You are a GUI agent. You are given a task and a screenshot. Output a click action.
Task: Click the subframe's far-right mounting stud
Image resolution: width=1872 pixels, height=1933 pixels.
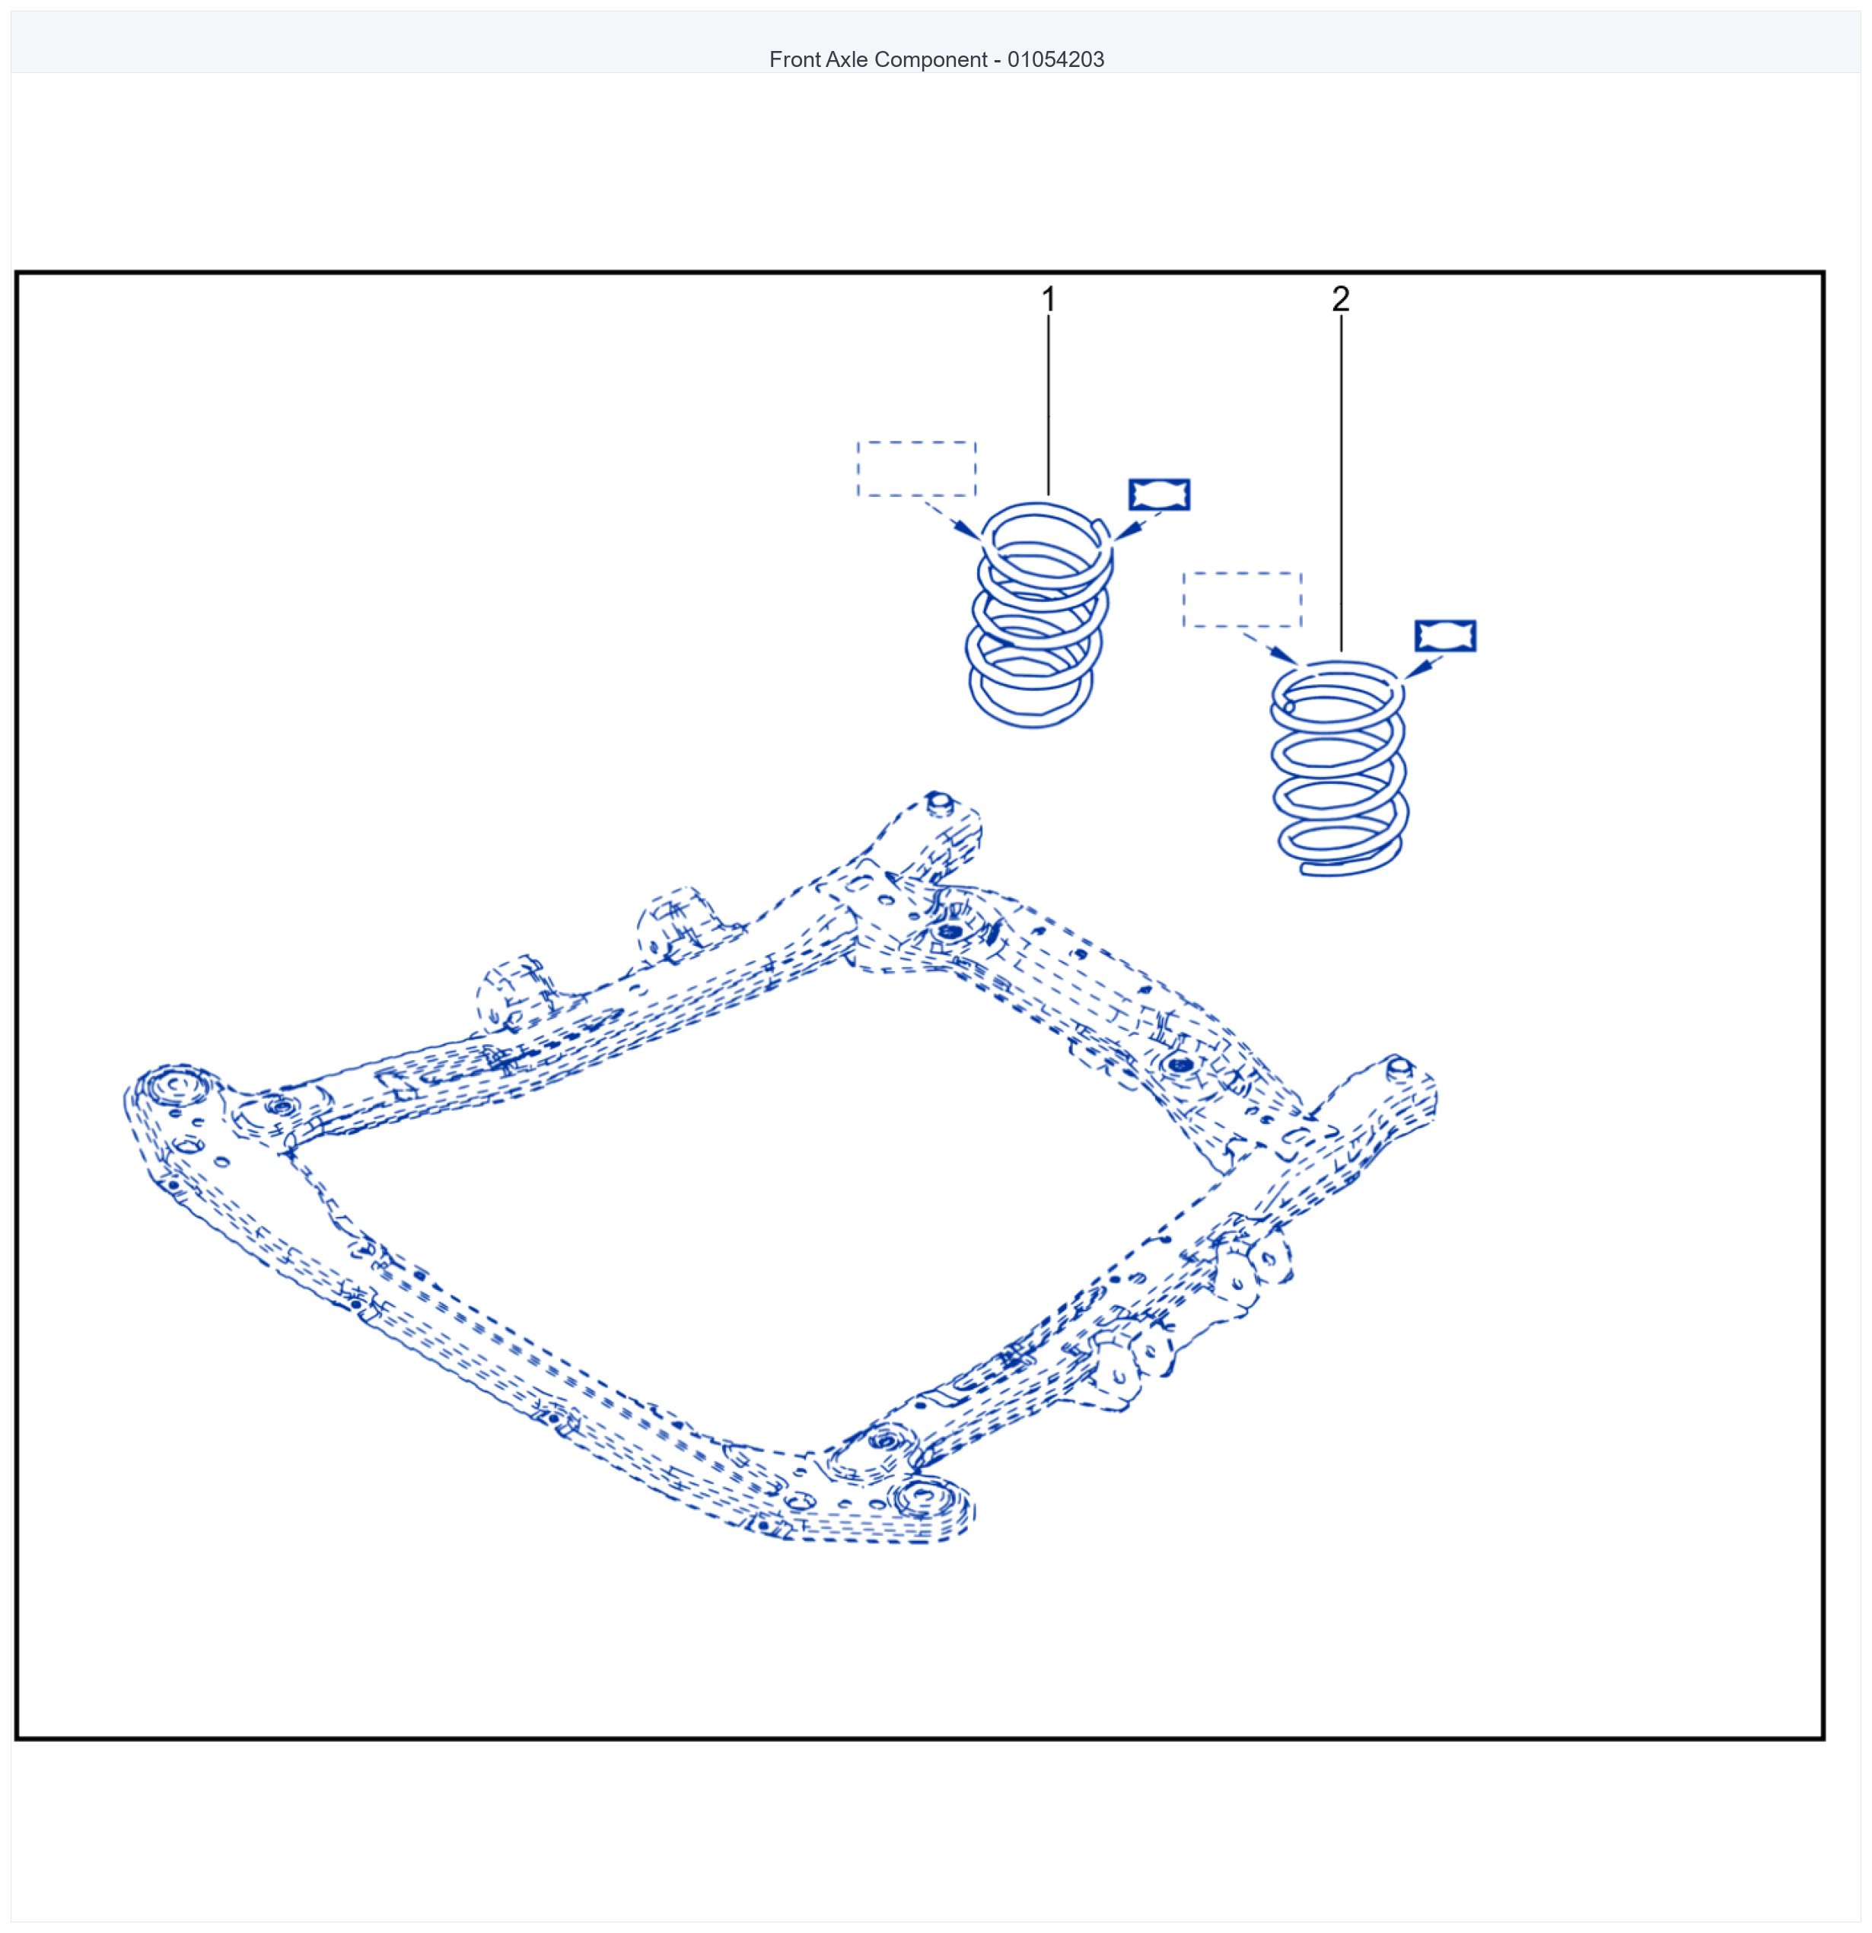[1398, 1067]
